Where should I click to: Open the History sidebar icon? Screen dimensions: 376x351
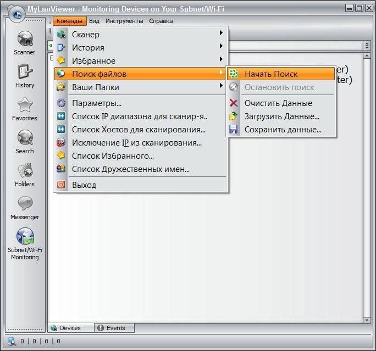click(25, 71)
